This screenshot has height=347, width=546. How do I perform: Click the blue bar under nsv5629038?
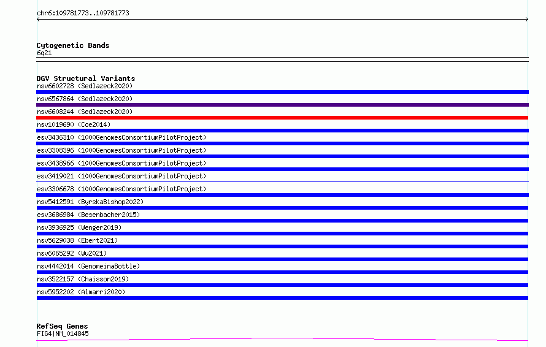(x=282, y=246)
